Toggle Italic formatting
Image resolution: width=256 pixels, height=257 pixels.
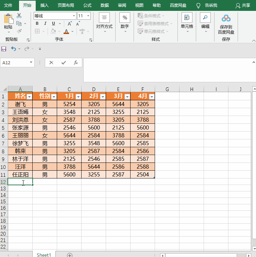coord(45,23)
